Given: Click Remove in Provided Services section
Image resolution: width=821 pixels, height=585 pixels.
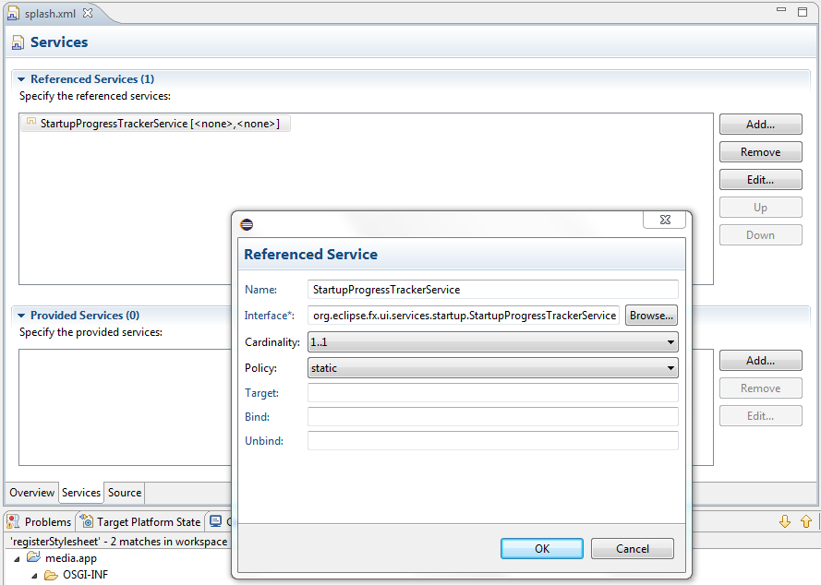Looking at the screenshot, I should point(760,388).
